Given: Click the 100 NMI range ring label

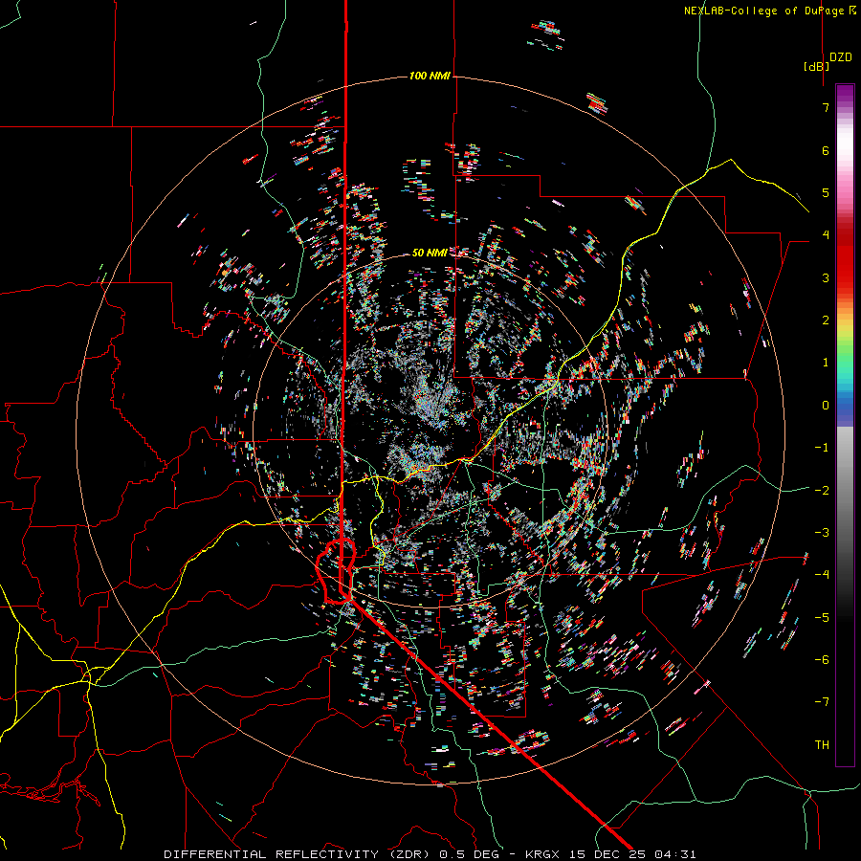Looking at the screenshot, I should pyautogui.click(x=430, y=76).
